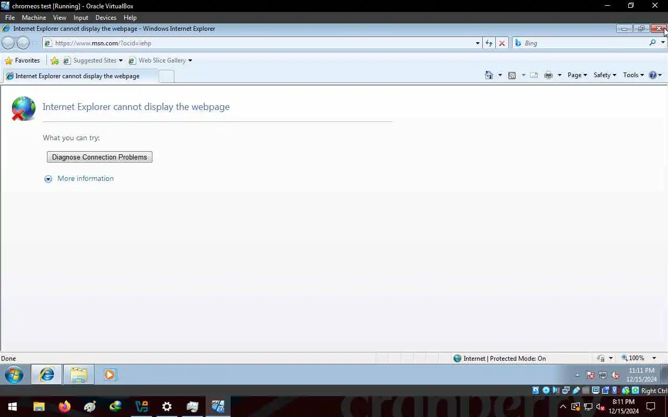668x417 pixels.
Task: Click VirtualBox optical disk indicator
Action: tap(546, 390)
